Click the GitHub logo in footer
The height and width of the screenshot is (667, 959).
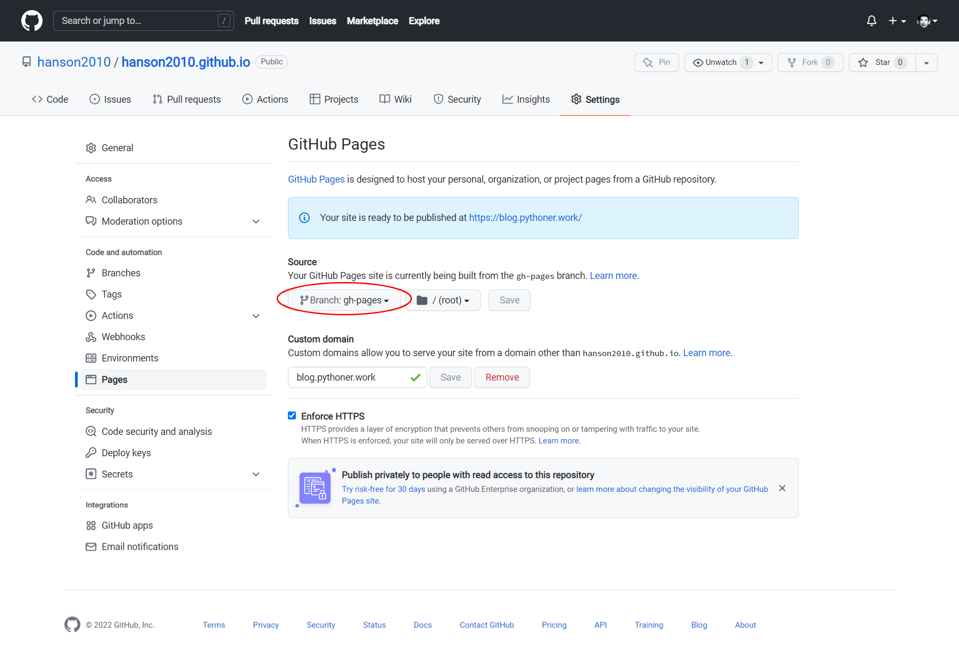[72, 624]
